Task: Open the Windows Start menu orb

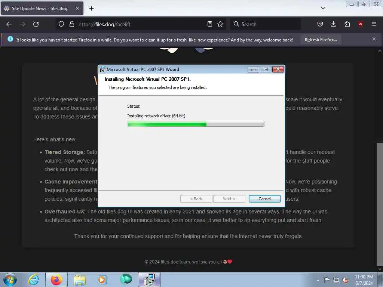Action: point(10,280)
